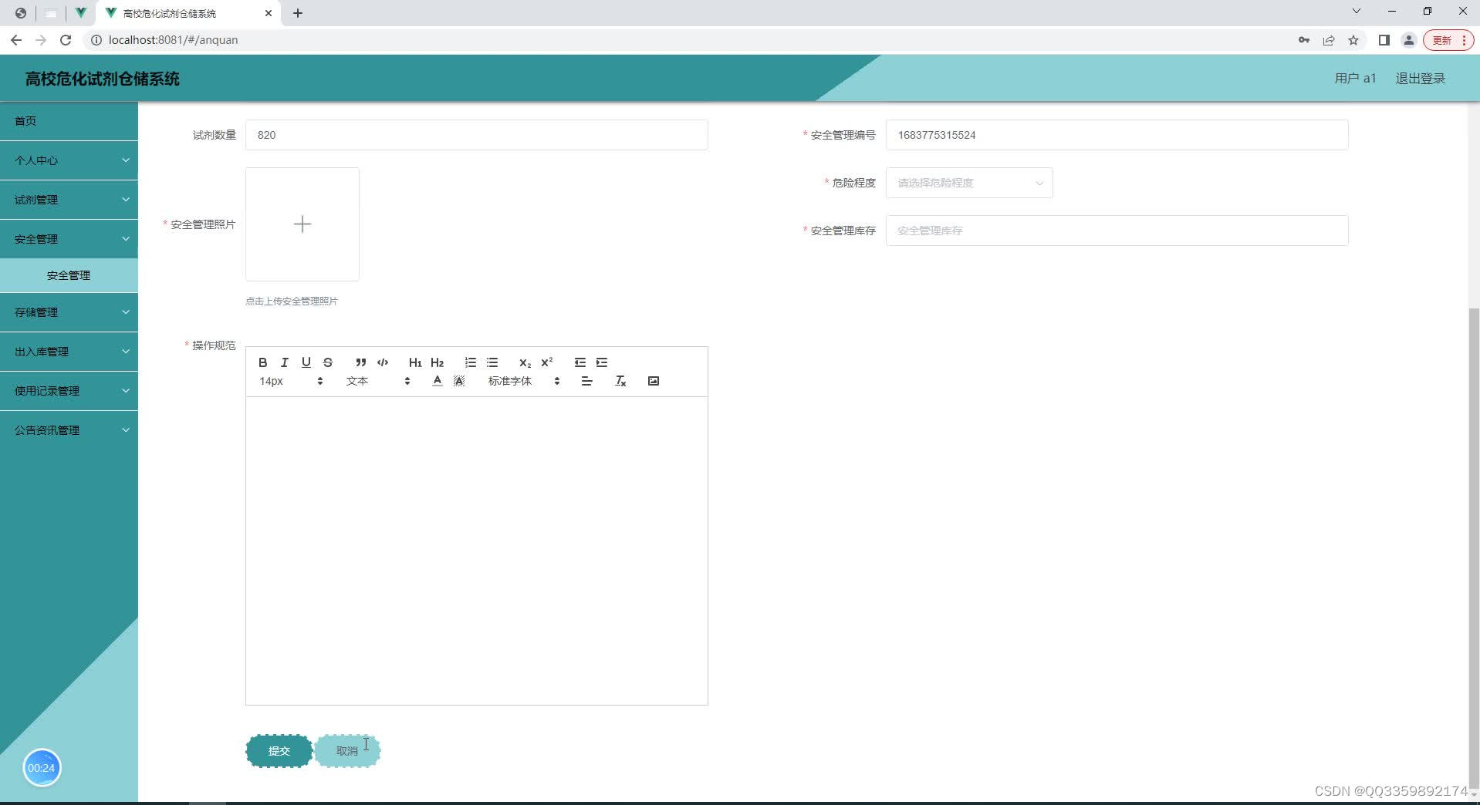This screenshot has height=805, width=1480.
Task: Submit the form with 提交 button
Action: point(279,751)
